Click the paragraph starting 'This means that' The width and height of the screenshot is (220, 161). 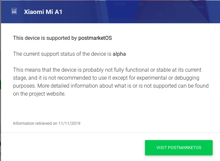[111, 82]
